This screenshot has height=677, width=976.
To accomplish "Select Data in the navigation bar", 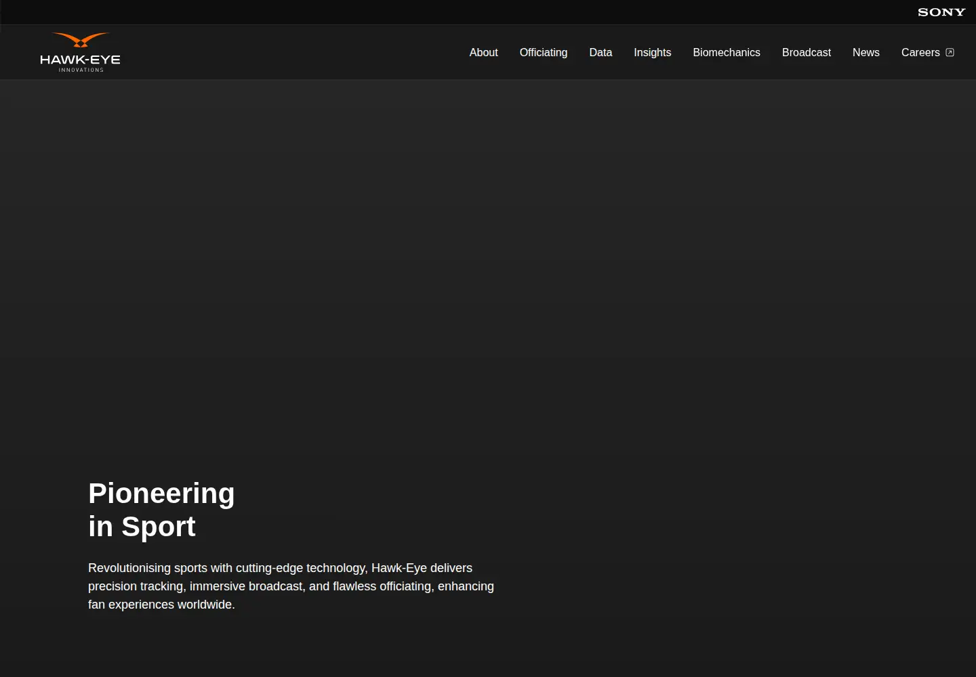I will (x=601, y=53).
